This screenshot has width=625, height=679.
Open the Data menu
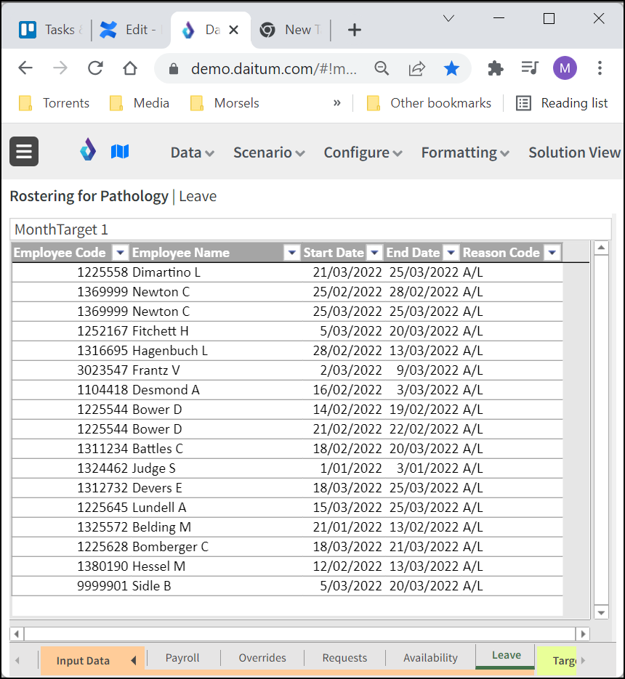(192, 153)
